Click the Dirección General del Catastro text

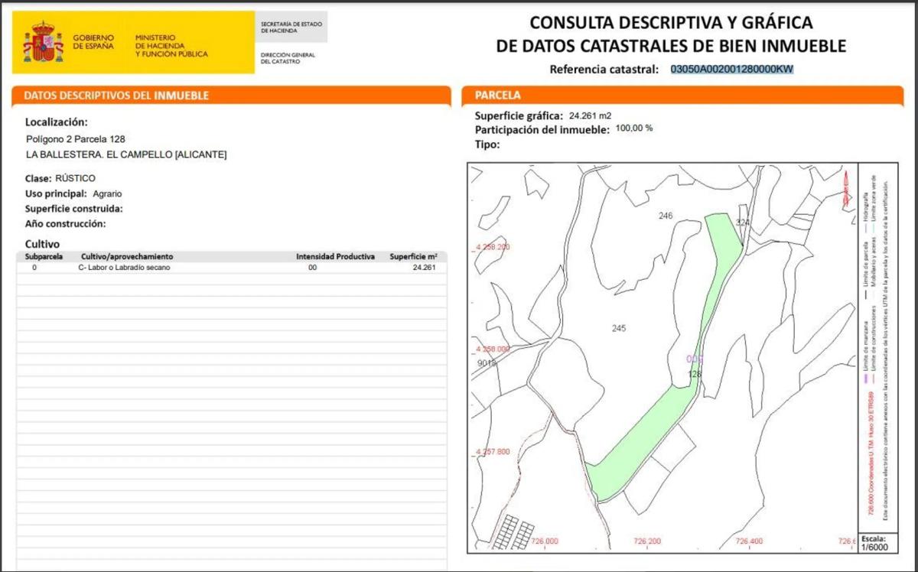coord(288,58)
